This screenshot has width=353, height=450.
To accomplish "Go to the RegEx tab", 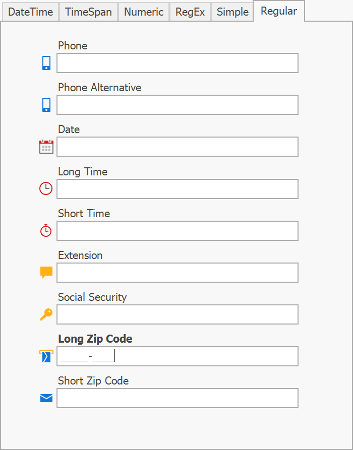I will click(190, 12).
